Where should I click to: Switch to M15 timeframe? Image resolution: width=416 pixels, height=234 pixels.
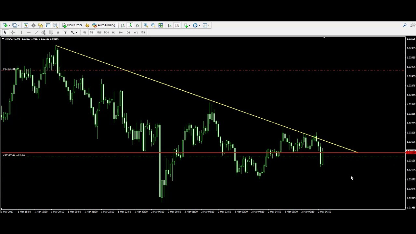click(x=99, y=32)
